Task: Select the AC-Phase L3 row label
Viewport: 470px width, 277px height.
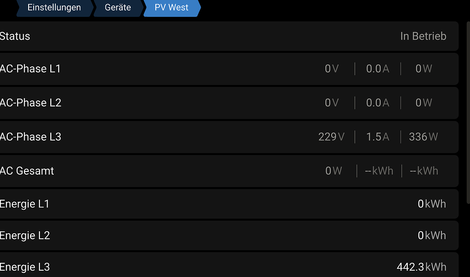Action: click(x=30, y=137)
